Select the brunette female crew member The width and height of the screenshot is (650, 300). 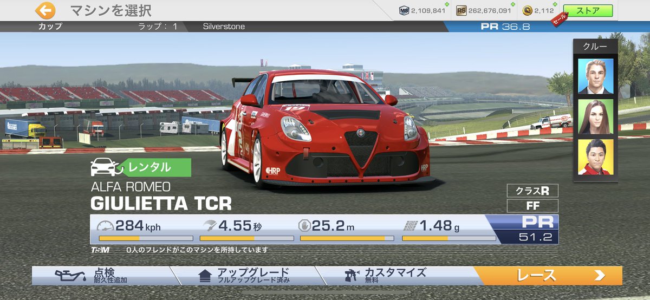tap(595, 116)
